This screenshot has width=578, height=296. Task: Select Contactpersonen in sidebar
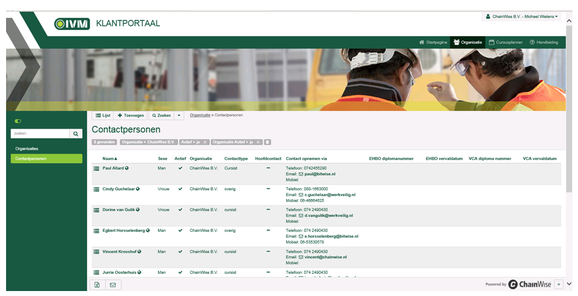coord(46,158)
